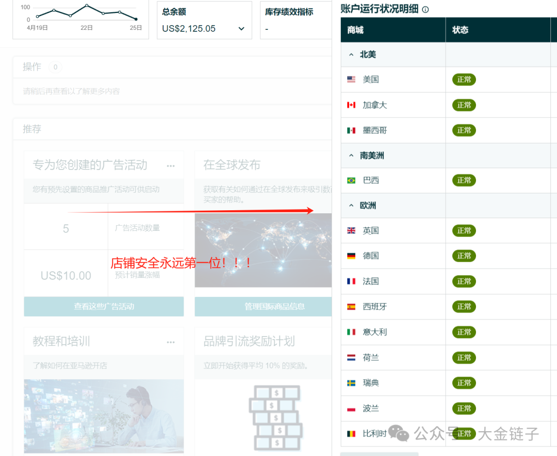
Task: Open the 总余额 currency dropdown
Action: coord(241,29)
